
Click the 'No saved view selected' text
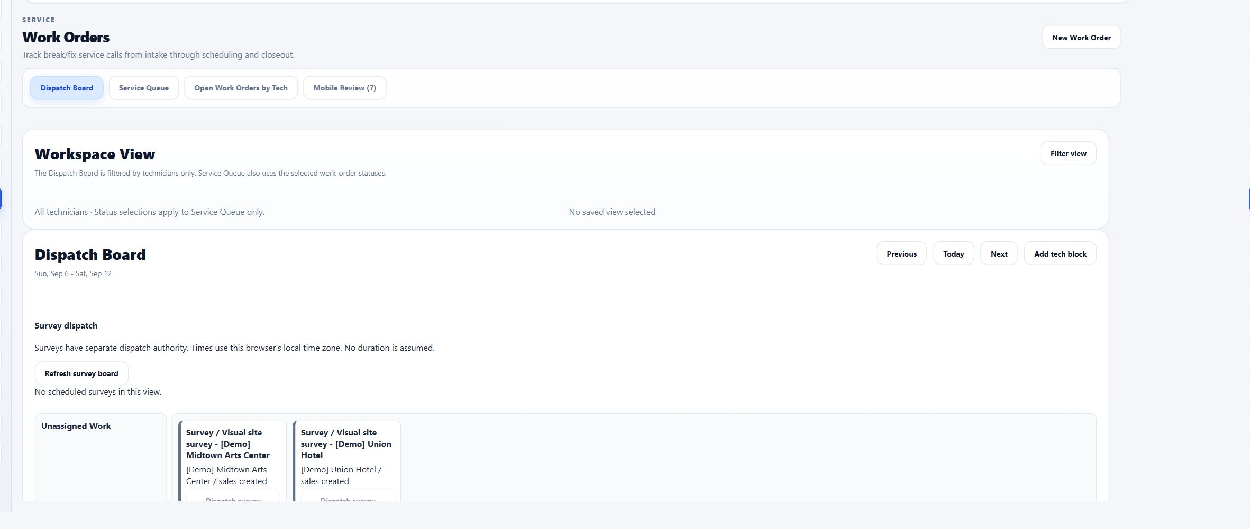pyautogui.click(x=612, y=212)
